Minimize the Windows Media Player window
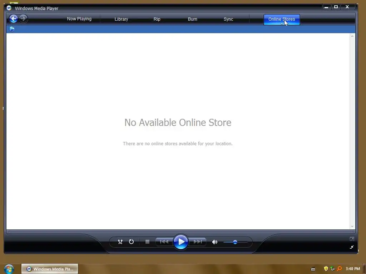366x274 pixels. pos(326,7)
